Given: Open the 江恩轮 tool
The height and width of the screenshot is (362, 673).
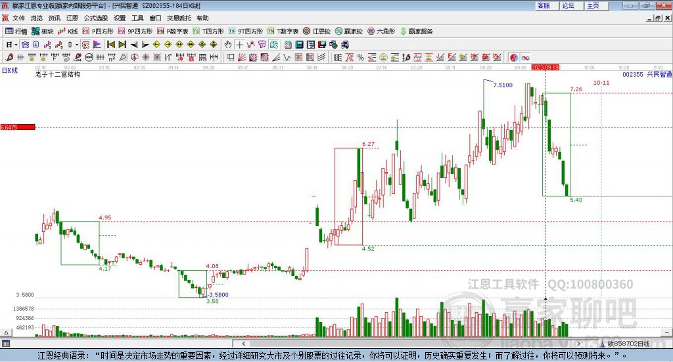Looking at the screenshot, I should (317, 32).
